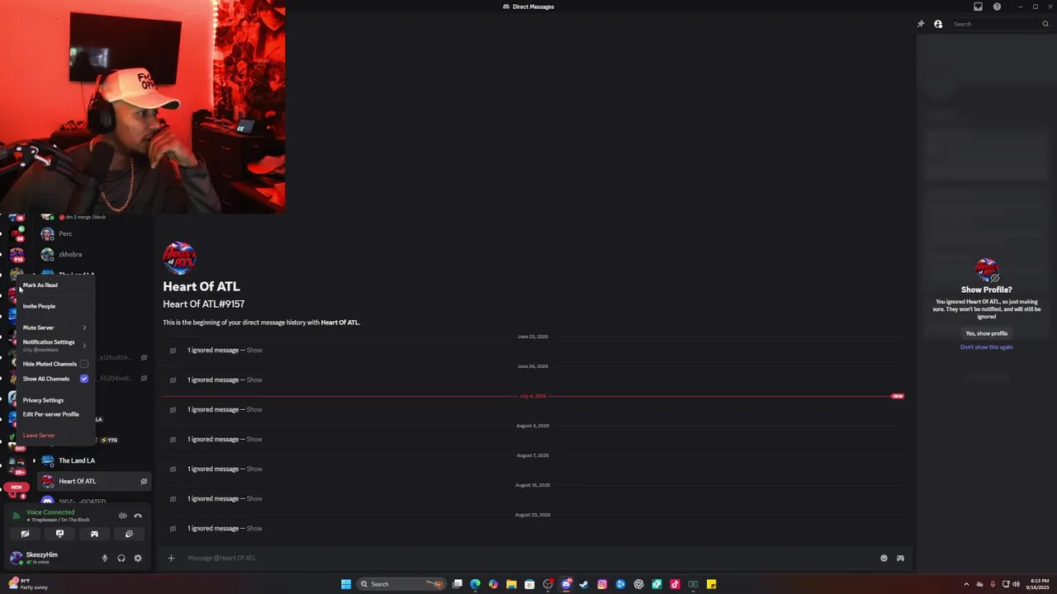Image resolution: width=1057 pixels, height=594 pixels.
Task: Click Don't show this again link
Action: pos(987,347)
